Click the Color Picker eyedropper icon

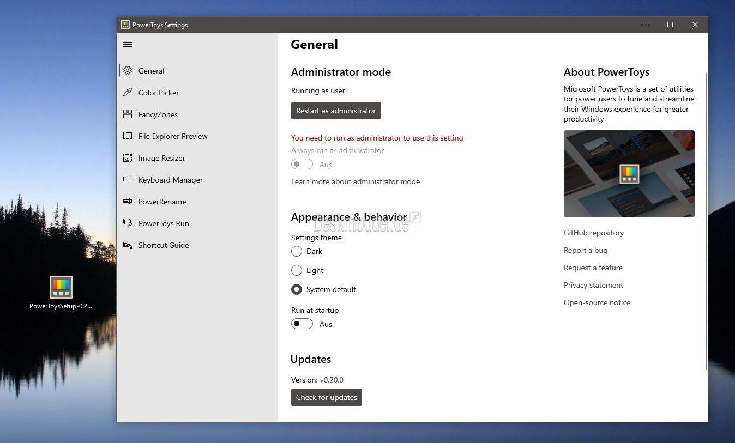tap(128, 92)
